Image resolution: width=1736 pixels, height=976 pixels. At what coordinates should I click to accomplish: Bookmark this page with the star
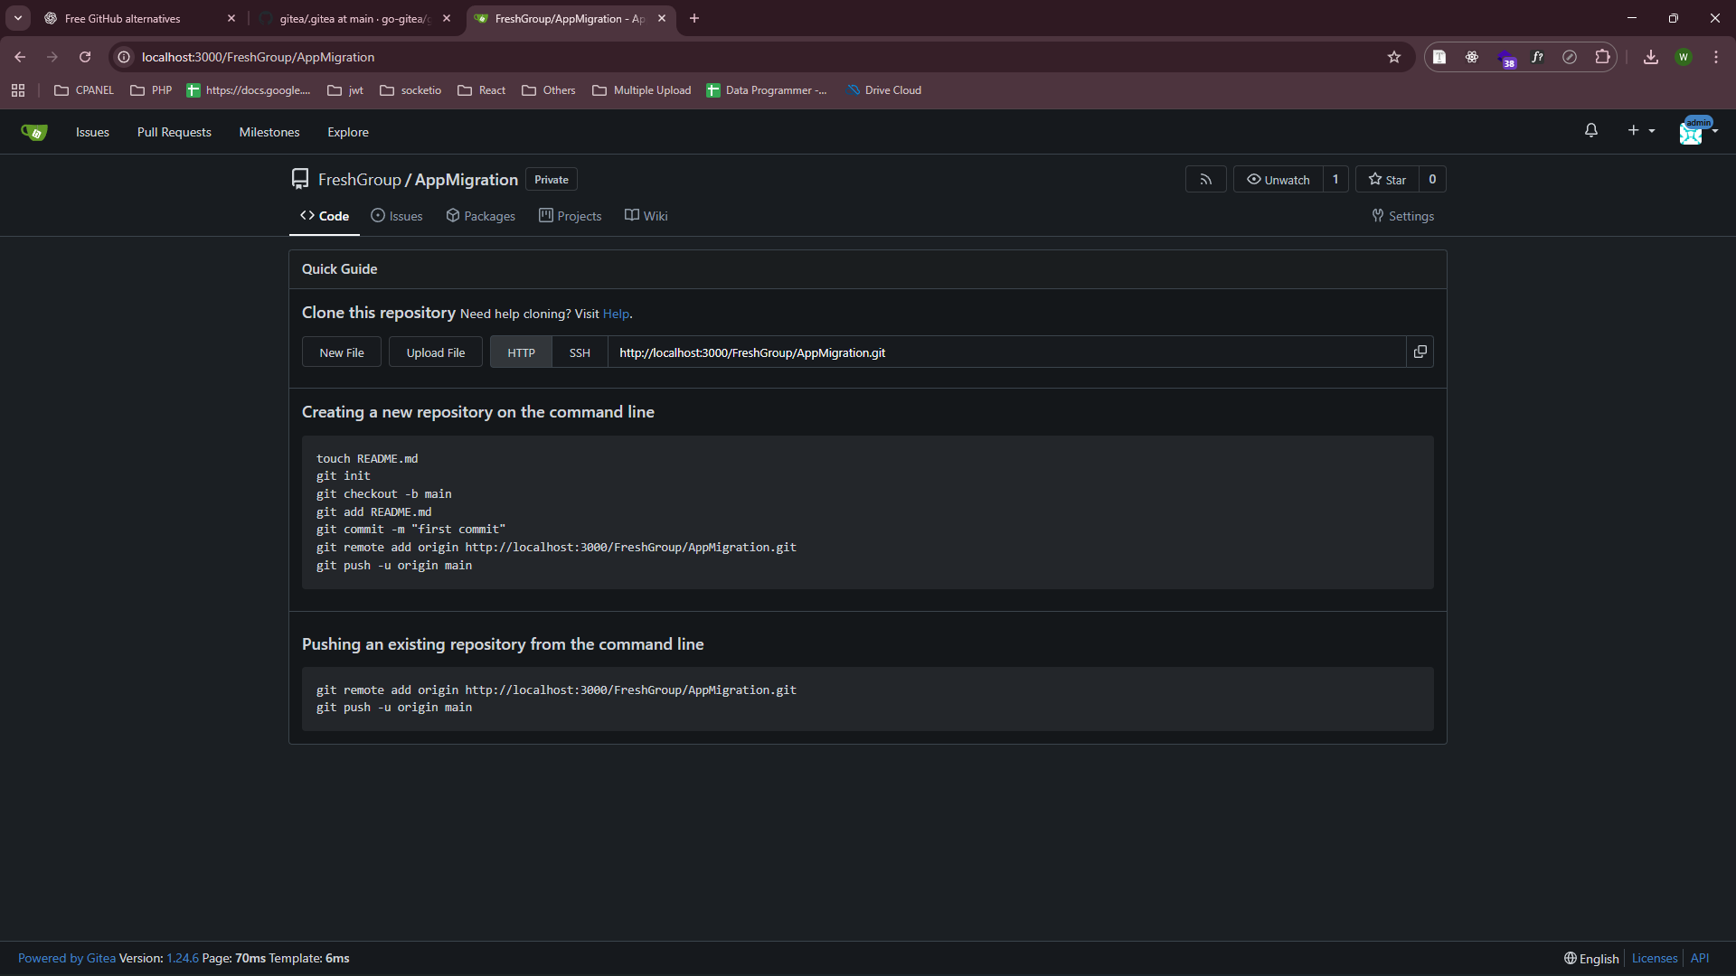pos(1393,57)
